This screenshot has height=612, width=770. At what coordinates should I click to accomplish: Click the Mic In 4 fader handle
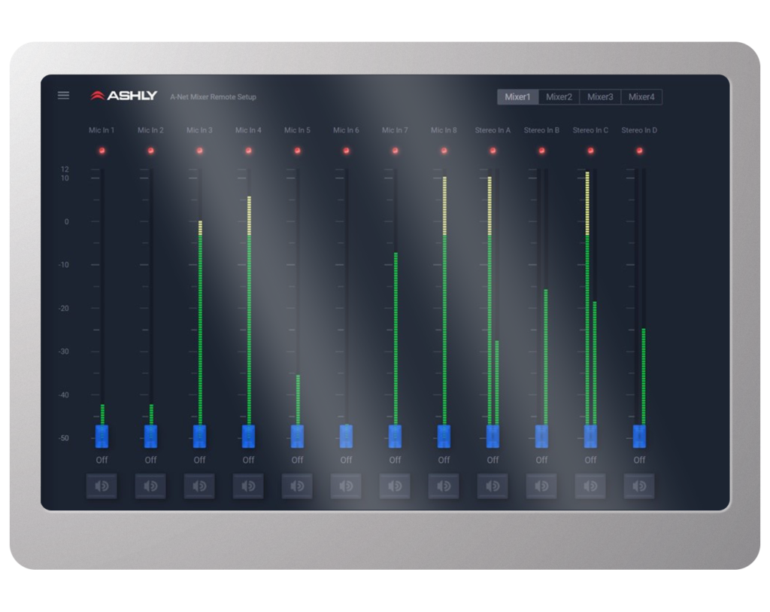(248, 437)
